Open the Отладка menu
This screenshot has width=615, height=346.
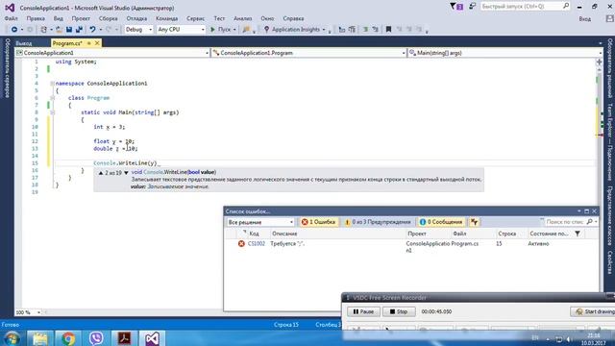pos(136,18)
